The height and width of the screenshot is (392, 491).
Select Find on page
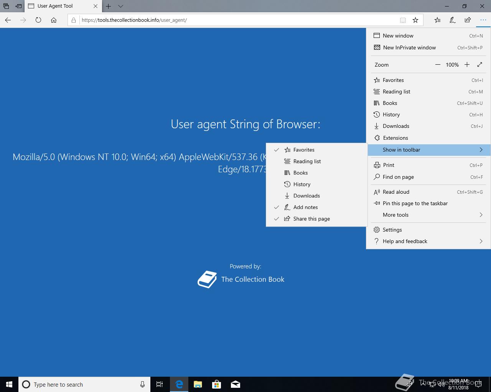point(428,177)
